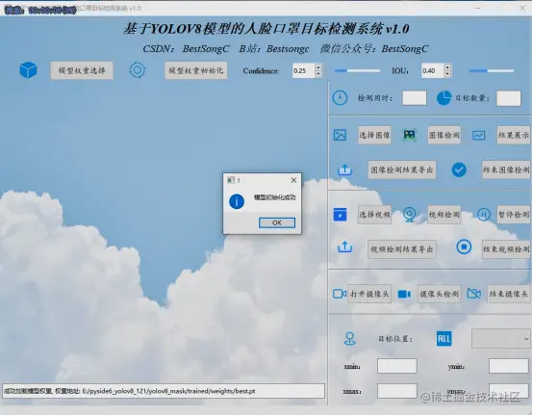
Task: Decrease the IOU value with down arrow
Action: tap(447, 74)
